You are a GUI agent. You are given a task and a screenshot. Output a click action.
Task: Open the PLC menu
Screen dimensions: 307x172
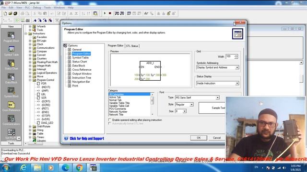click(x=27, y=8)
